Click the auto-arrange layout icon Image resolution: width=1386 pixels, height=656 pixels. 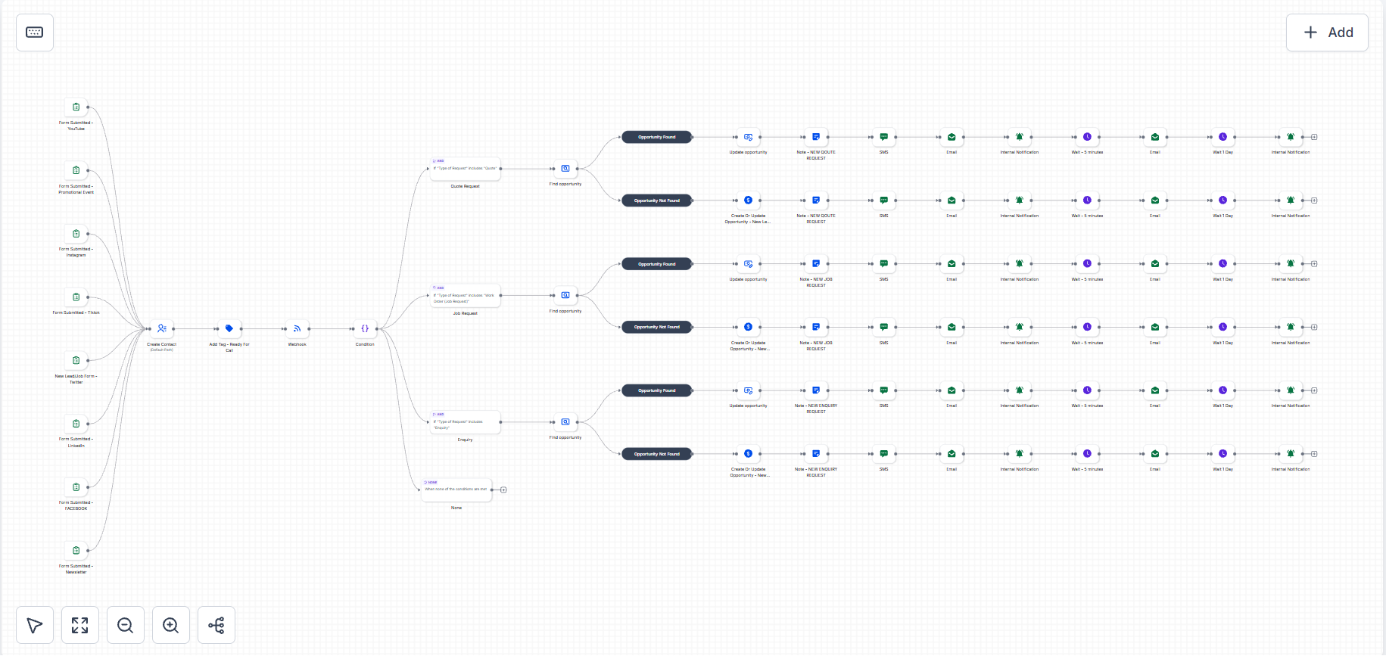[216, 625]
